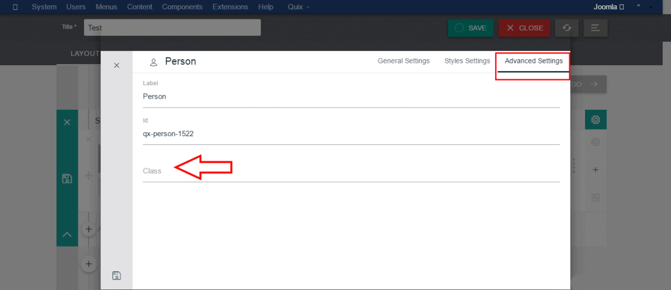Click the save icon at modal sidebar bottom
The height and width of the screenshot is (290, 671).
coord(117,275)
